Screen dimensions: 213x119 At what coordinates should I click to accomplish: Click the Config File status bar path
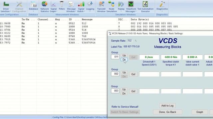coord(80,117)
